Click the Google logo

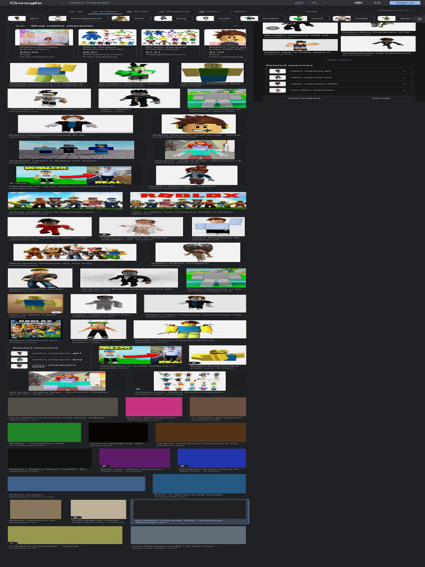click(25, 3)
